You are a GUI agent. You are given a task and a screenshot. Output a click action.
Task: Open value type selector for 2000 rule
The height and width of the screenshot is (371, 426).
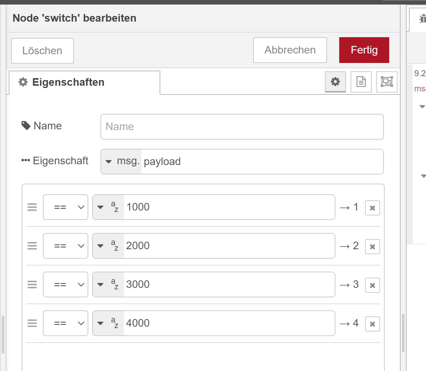[x=108, y=246]
